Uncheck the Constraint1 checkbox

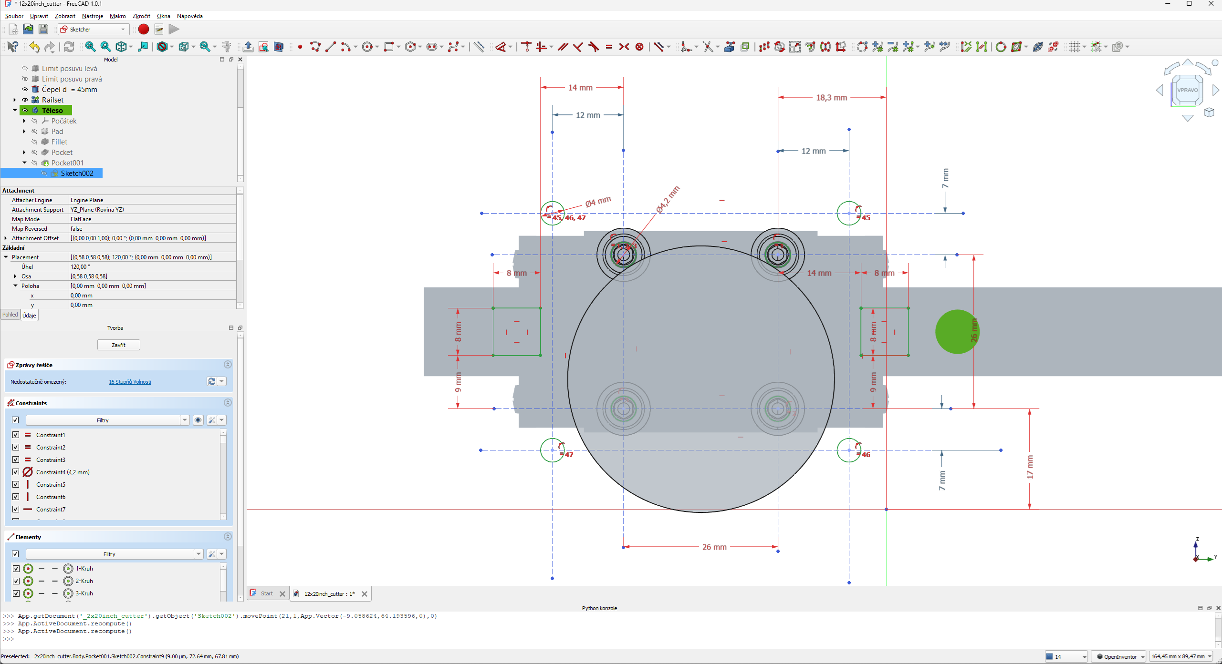[16, 435]
